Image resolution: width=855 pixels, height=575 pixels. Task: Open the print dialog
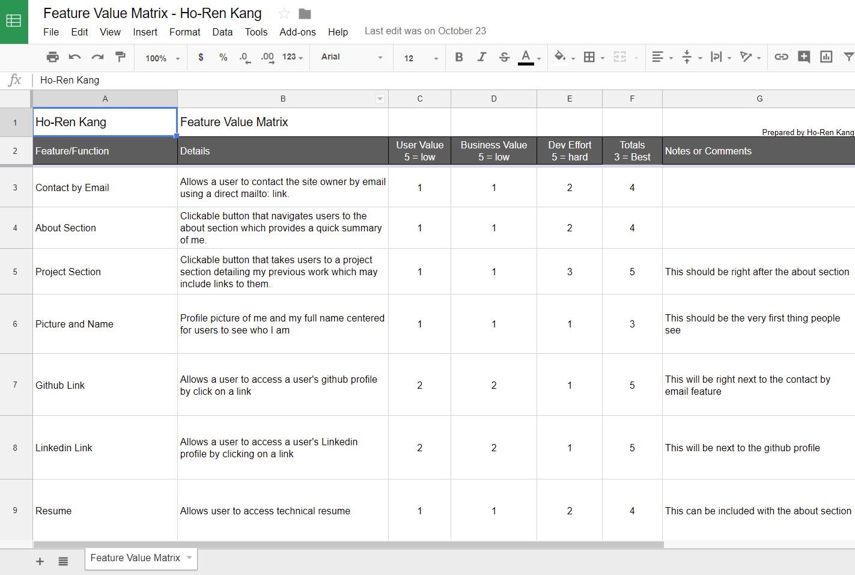coord(52,57)
